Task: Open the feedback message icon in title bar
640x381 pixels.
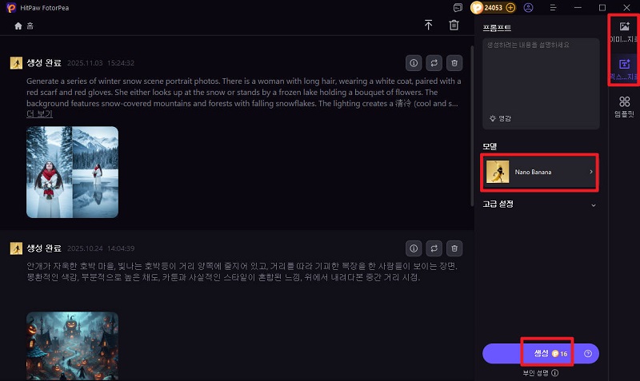Action: point(458,8)
